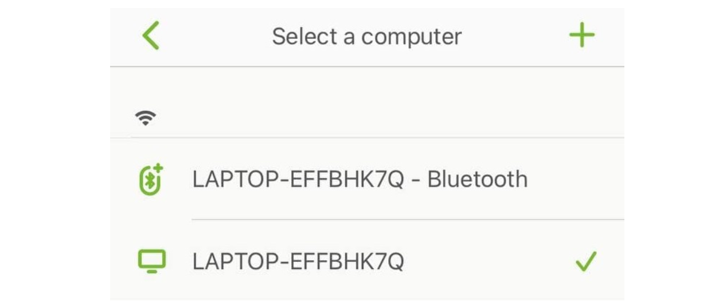Tap the green plus icon to add a computer
This screenshot has height=306, width=723.
(581, 36)
